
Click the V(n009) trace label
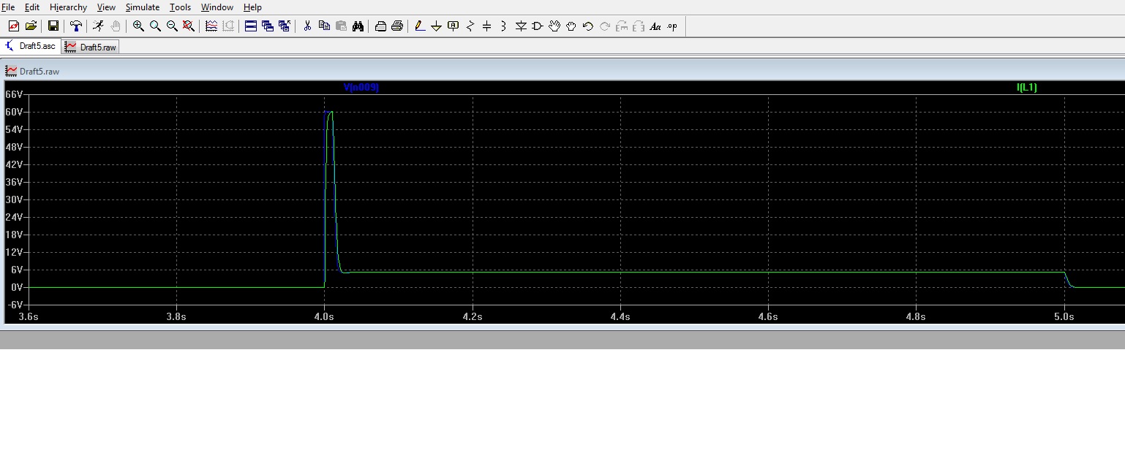[x=361, y=87]
